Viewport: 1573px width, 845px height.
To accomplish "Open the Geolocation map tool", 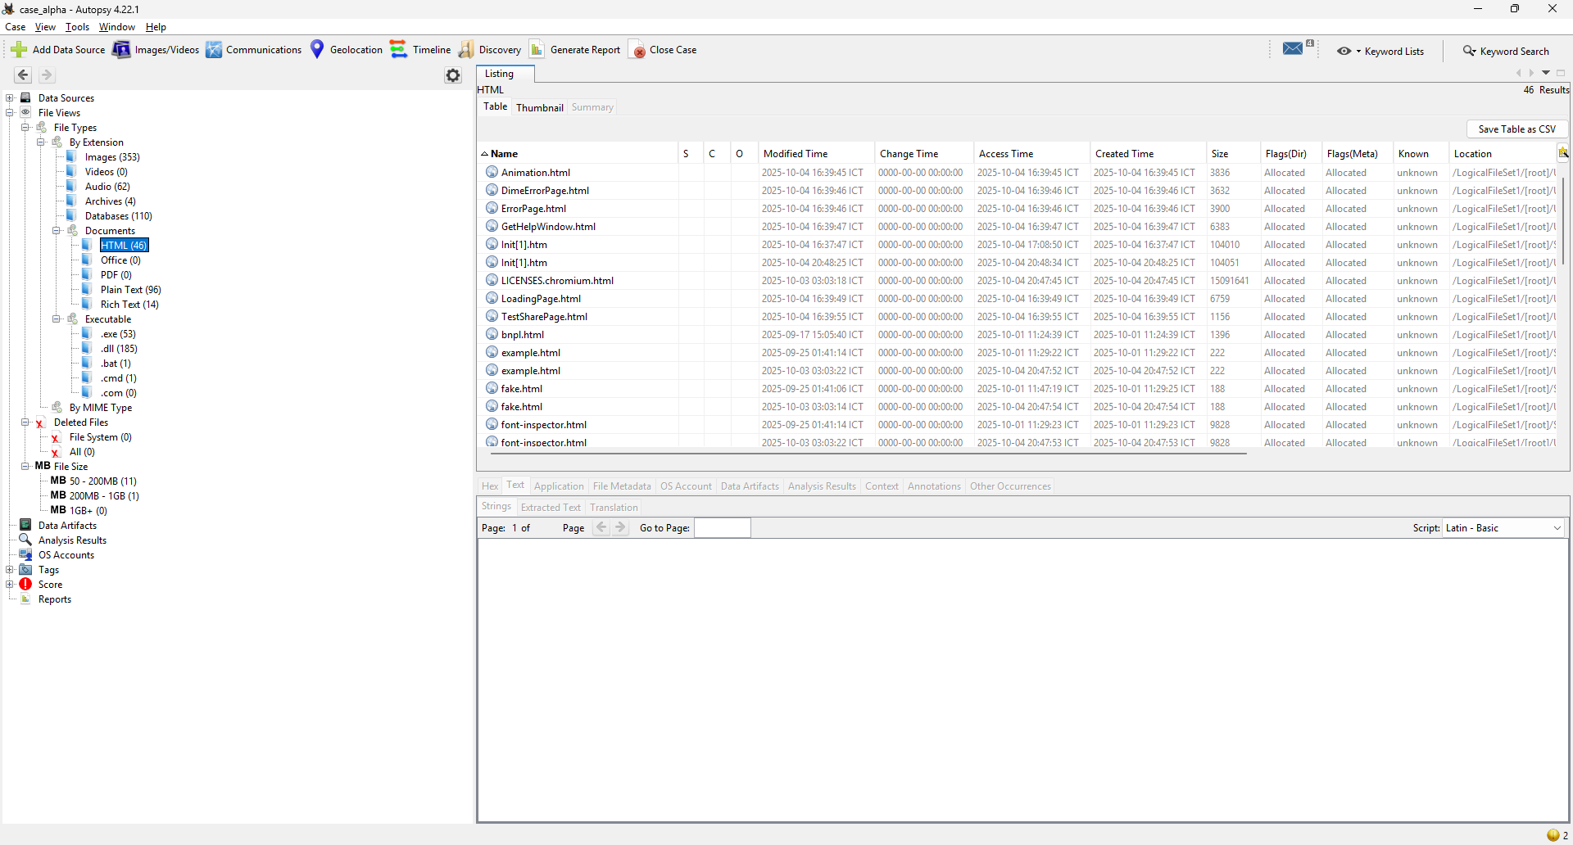I will coord(346,50).
